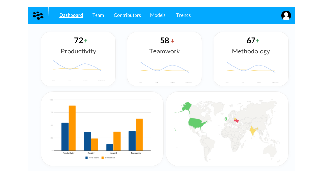
Task: Click the Productivity score card title
Action: [78, 51]
